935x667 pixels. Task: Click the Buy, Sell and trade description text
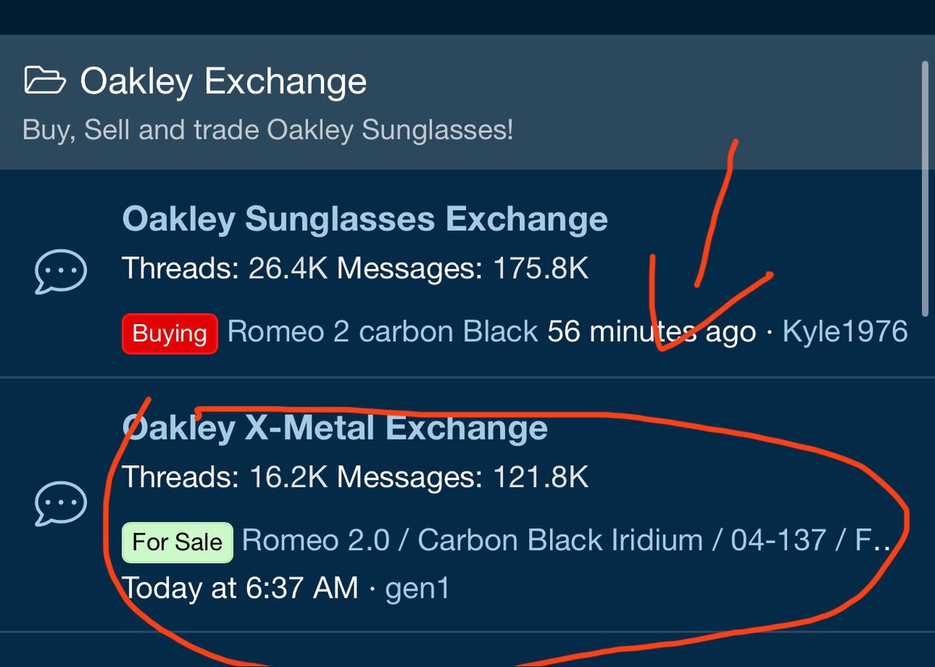pos(268,129)
